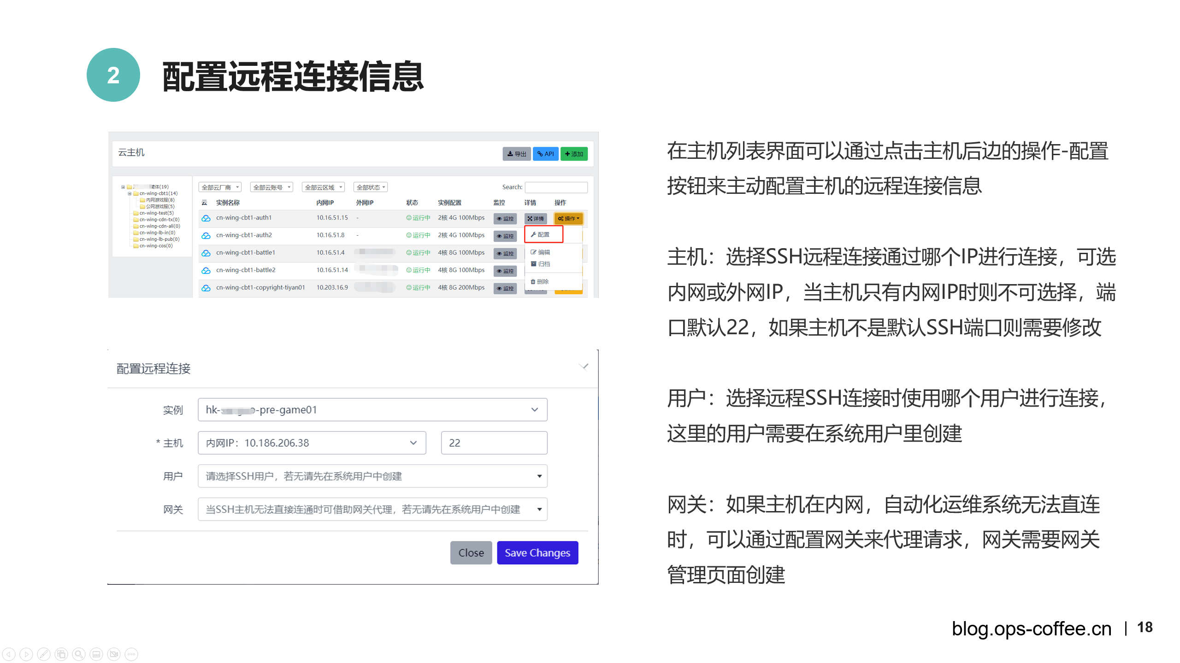Viewport: 1180px width, 663px height.
Task: Open more slideshow options
Action: pos(131,654)
